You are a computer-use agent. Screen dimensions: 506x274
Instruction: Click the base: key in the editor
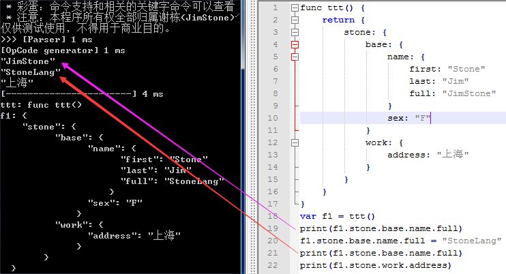[378, 44]
